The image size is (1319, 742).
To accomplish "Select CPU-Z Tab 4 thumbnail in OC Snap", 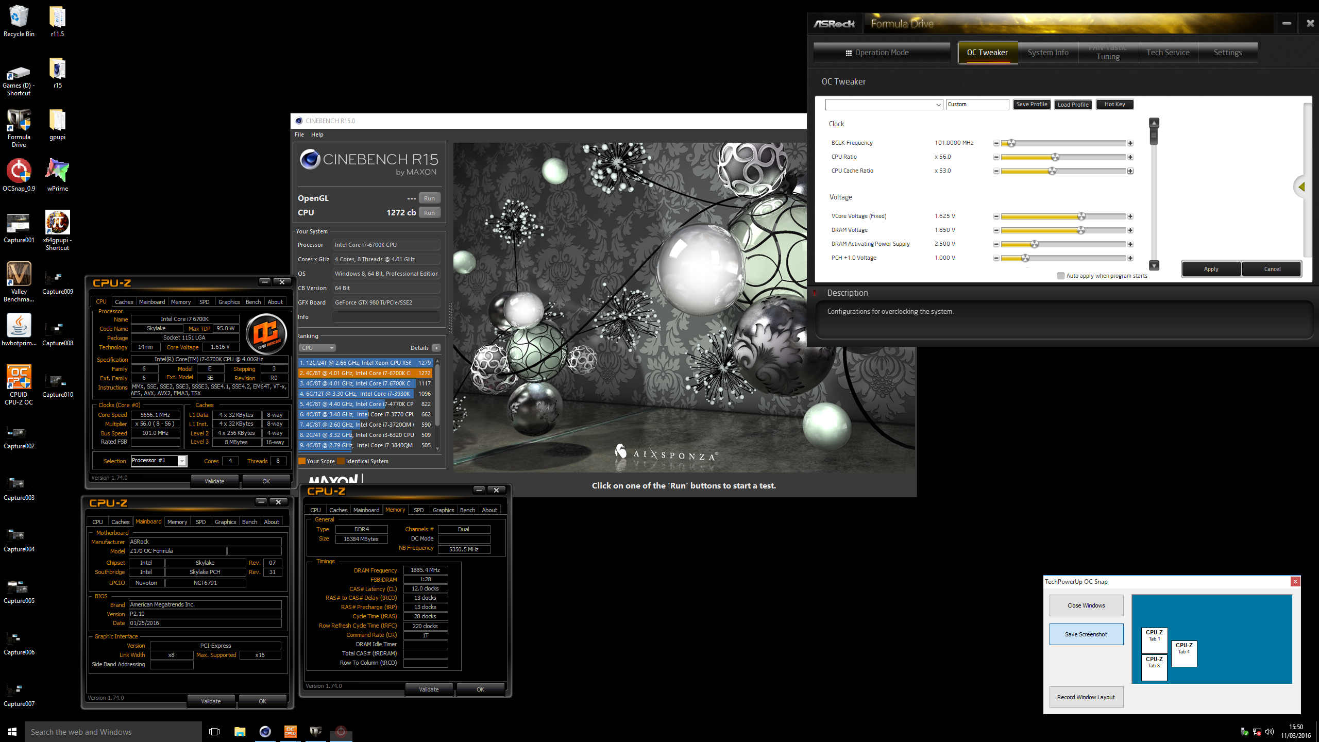I will point(1184,654).
